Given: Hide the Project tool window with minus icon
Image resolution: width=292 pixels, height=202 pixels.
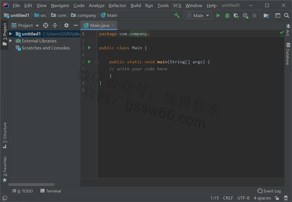Looking at the screenshot, I should click(75, 26).
